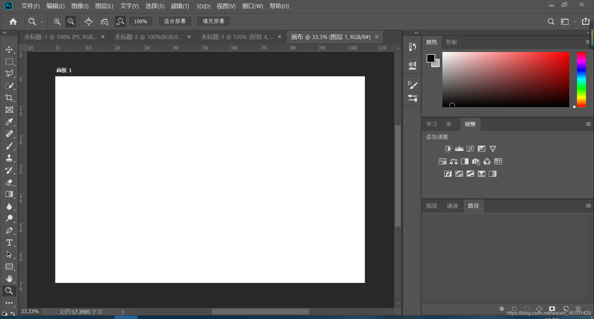This screenshot has width=594, height=319.
Task: Open the Paths panel flyout menu
Action: (x=588, y=206)
